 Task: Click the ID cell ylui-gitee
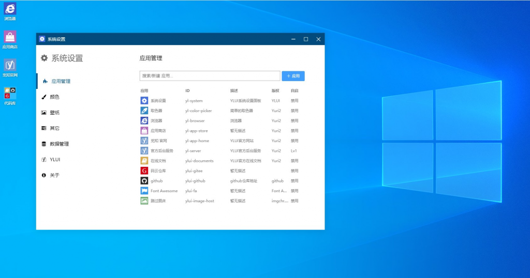(x=194, y=171)
